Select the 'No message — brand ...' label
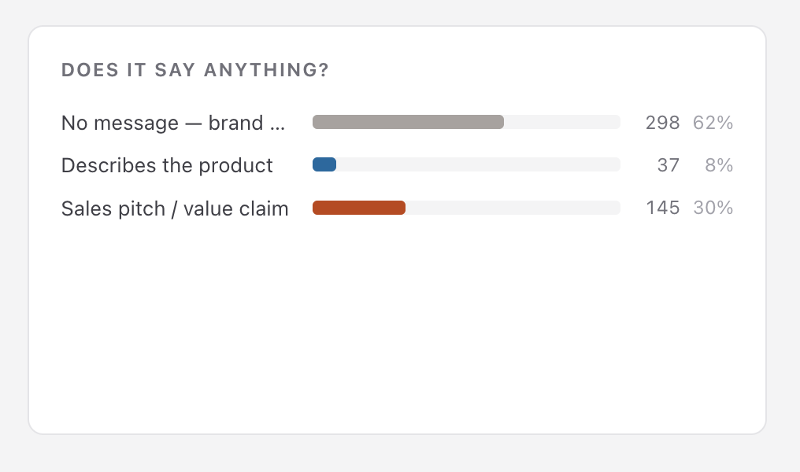The width and height of the screenshot is (800, 472). click(173, 123)
